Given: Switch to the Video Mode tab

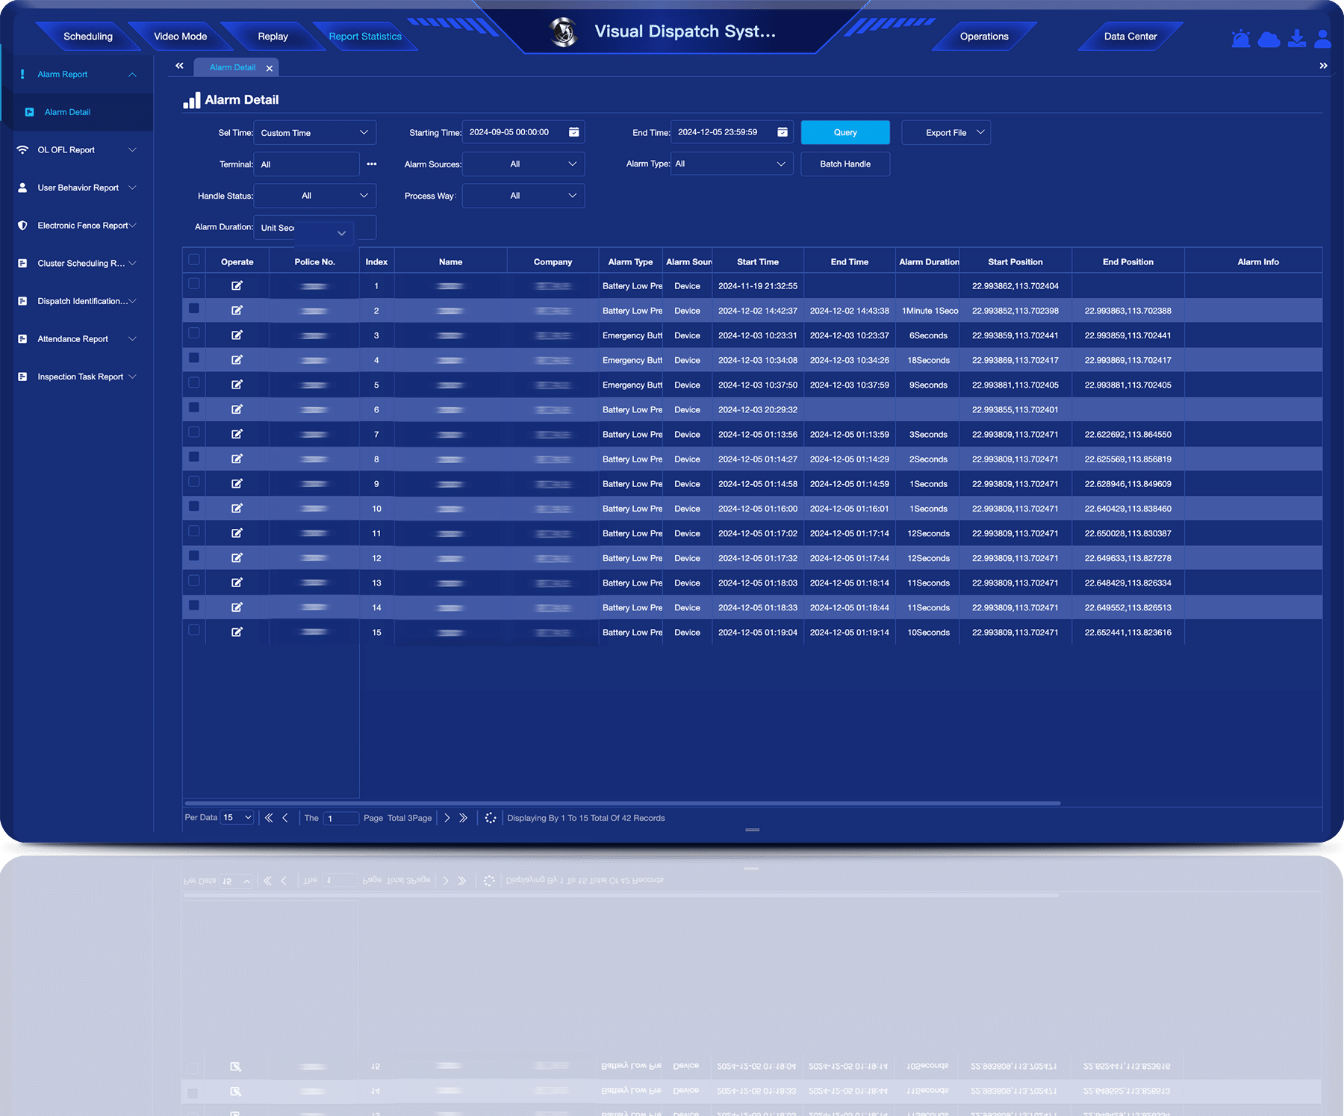Looking at the screenshot, I should pyautogui.click(x=180, y=37).
